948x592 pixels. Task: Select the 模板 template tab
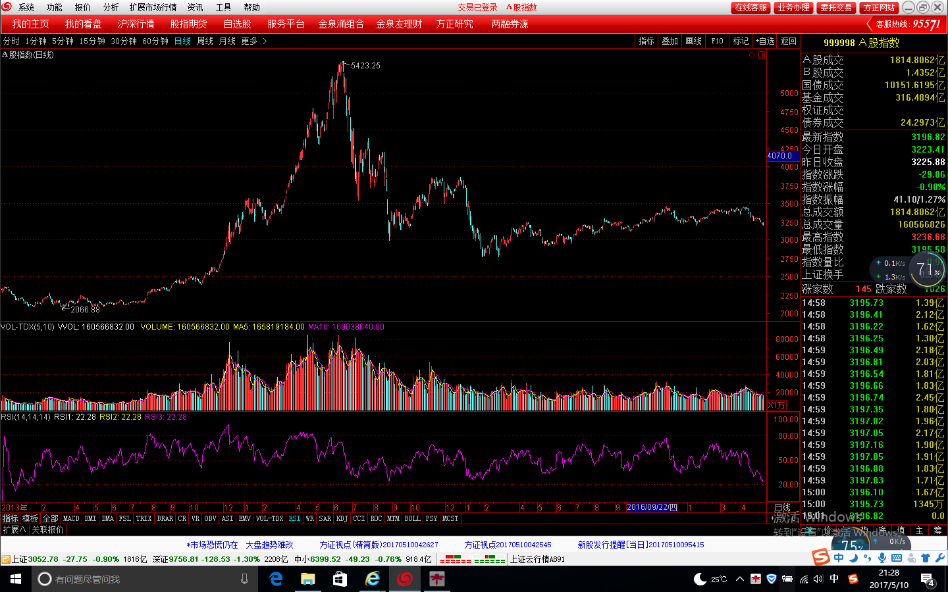coord(30,518)
